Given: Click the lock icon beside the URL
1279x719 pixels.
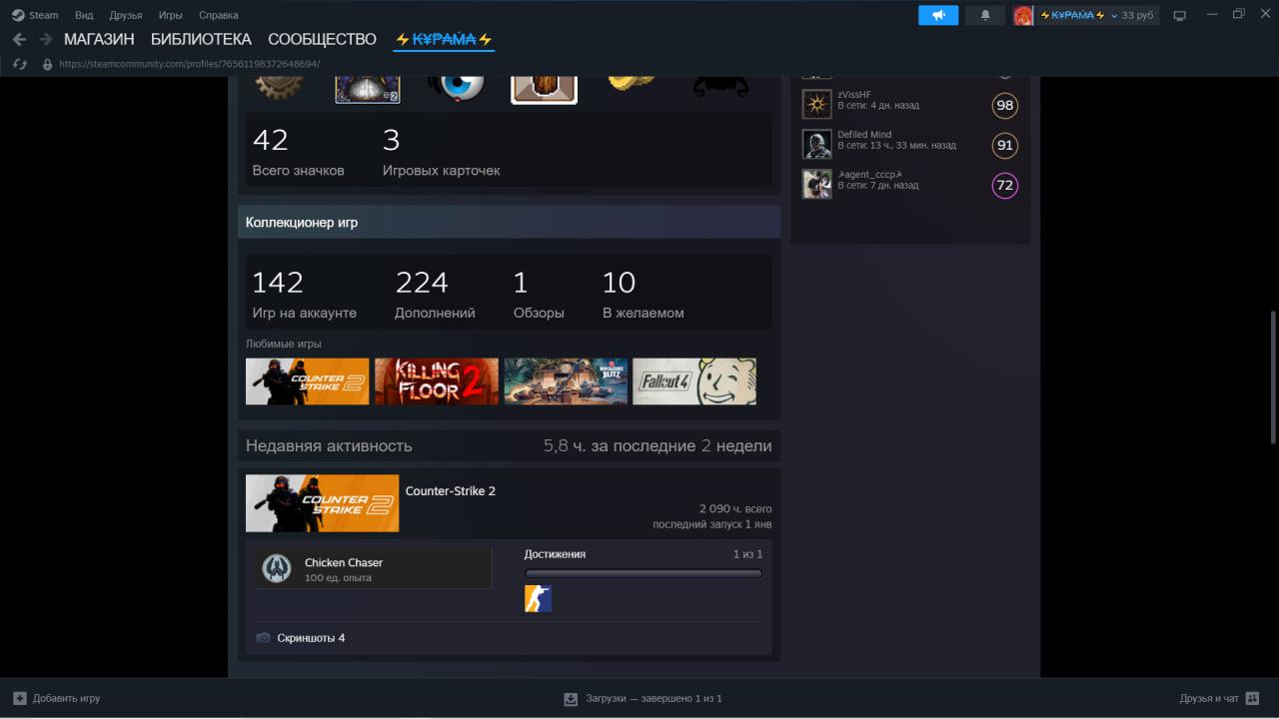Looking at the screenshot, I should [x=46, y=64].
